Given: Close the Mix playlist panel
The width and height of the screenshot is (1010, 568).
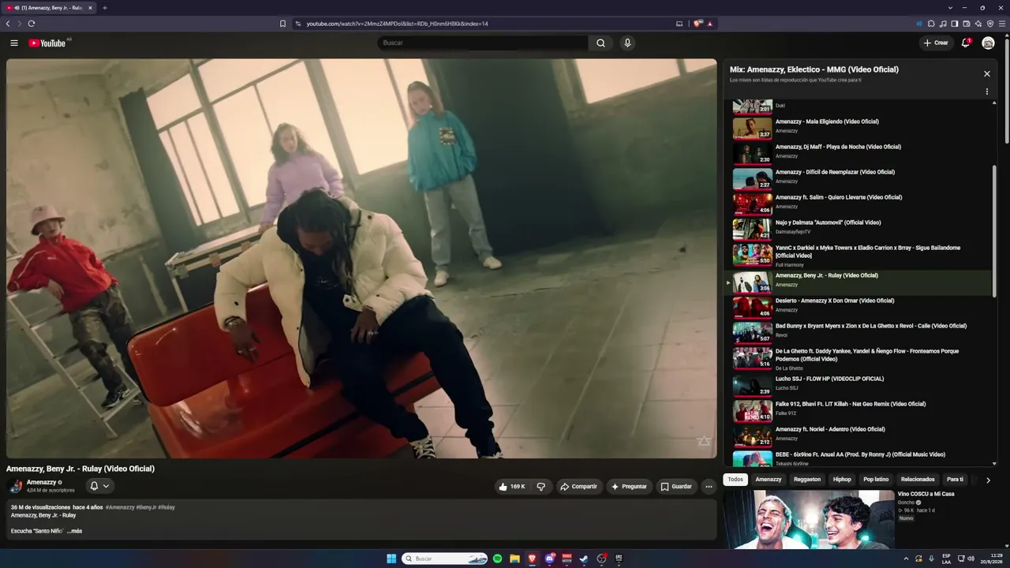Looking at the screenshot, I should (x=986, y=73).
